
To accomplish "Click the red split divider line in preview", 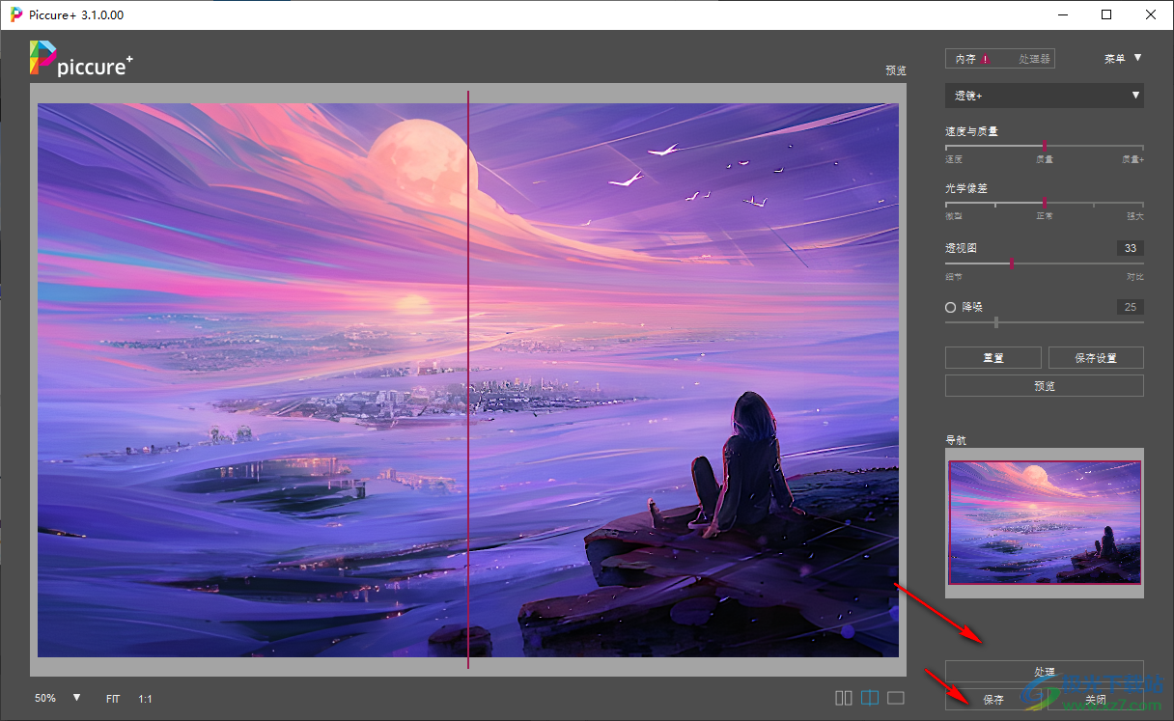I will [x=468, y=379].
